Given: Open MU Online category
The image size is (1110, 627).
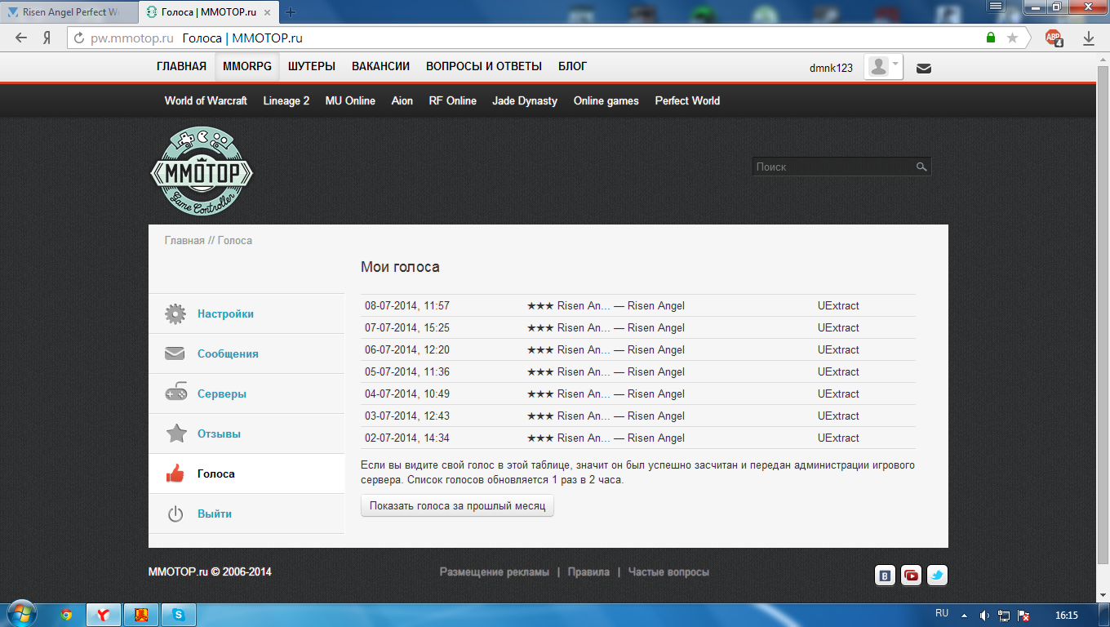Looking at the screenshot, I should [350, 100].
